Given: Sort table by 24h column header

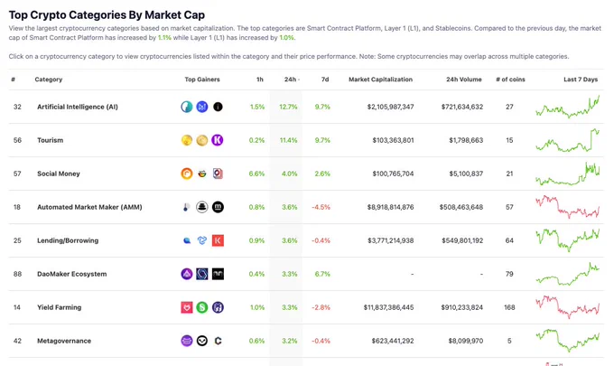Looking at the screenshot, I should 292,80.
